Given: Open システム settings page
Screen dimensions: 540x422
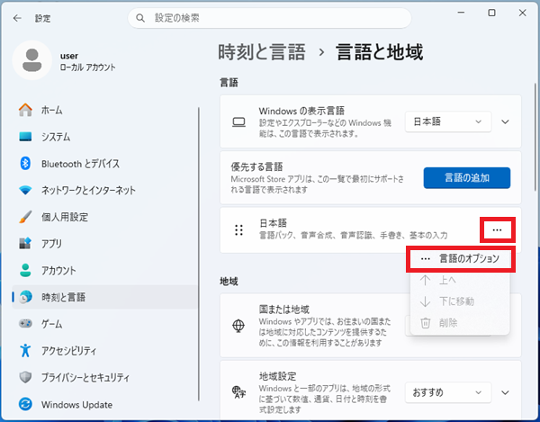Looking at the screenshot, I should [55, 137].
